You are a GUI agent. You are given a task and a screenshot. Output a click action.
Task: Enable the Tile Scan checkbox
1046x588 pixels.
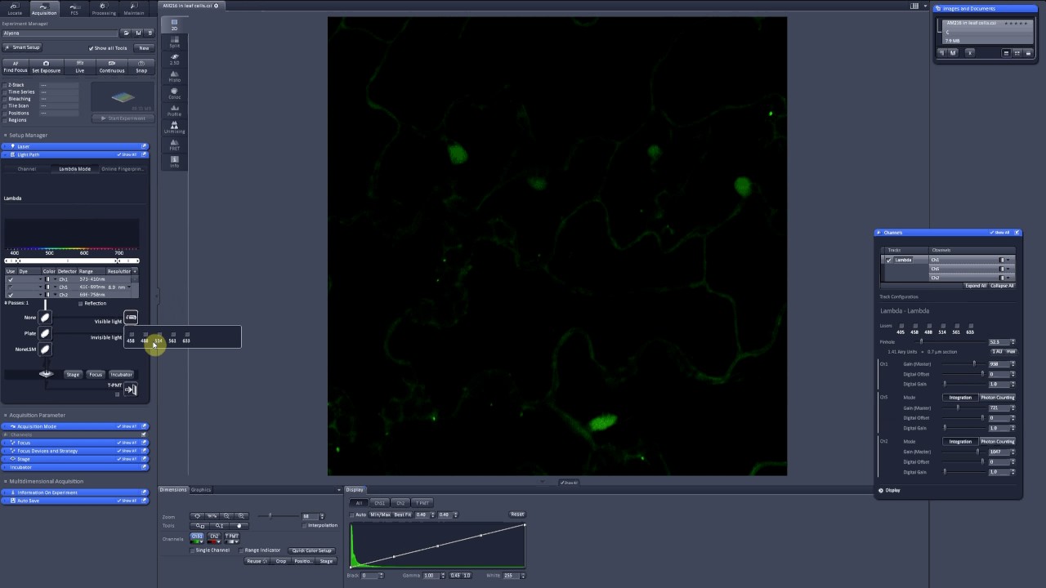coord(5,106)
